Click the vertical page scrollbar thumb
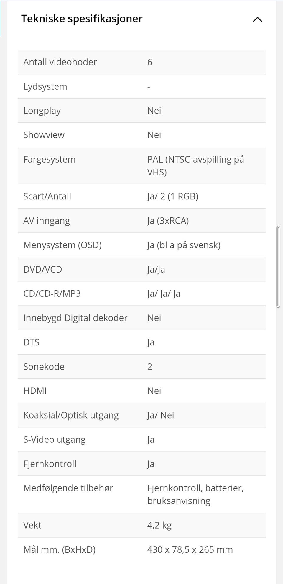Viewport: 283px width, 584px height. click(x=278, y=267)
